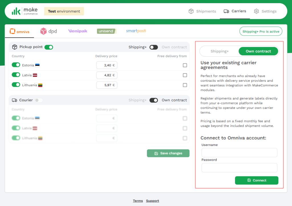Go to the Shipments menu
The height and width of the screenshot is (206, 292).
[202, 11]
